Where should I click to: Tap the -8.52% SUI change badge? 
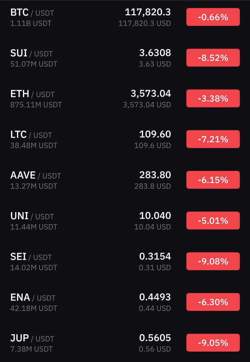[213, 58]
